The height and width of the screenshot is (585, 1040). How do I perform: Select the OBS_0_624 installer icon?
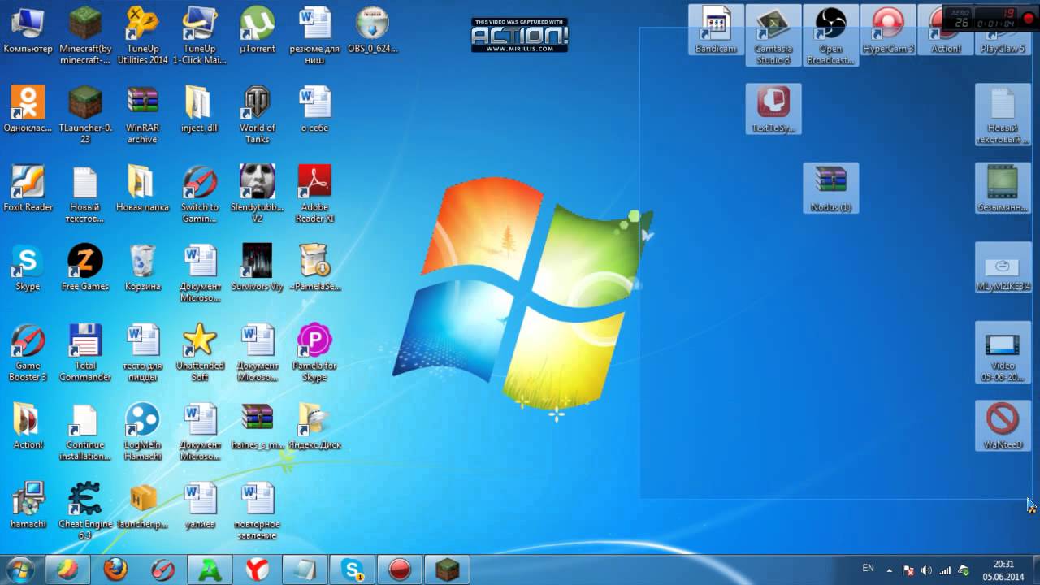(x=372, y=30)
